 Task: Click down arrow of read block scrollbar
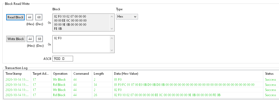112,29
